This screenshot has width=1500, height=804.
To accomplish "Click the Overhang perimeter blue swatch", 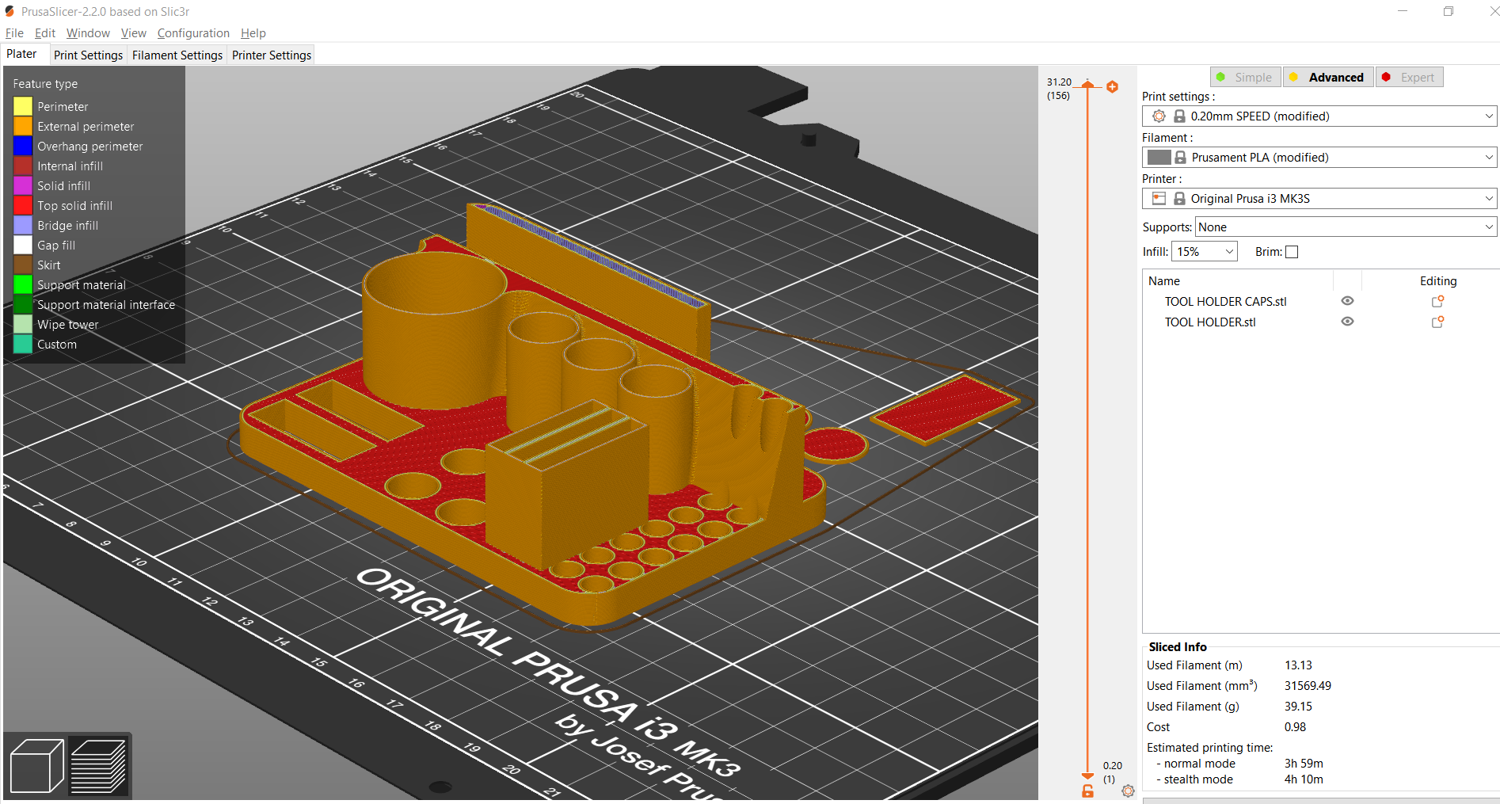I will 23,146.
